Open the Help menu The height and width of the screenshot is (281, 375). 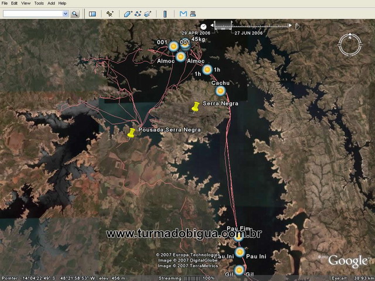tap(62, 4)
